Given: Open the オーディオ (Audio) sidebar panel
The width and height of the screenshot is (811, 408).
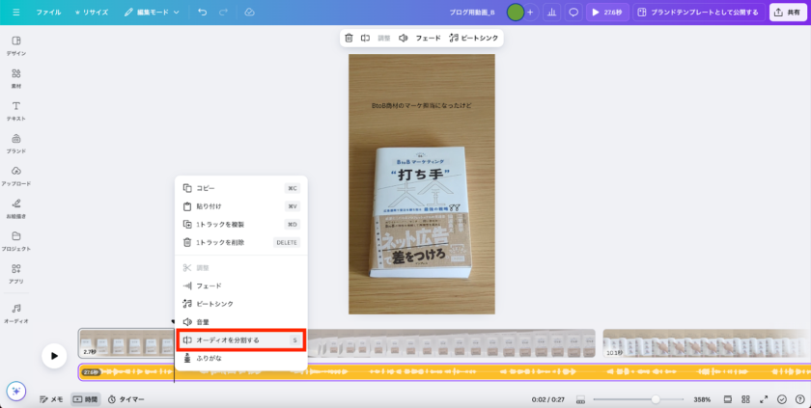Looking at the screenshot, I should [x=16, y=313].
